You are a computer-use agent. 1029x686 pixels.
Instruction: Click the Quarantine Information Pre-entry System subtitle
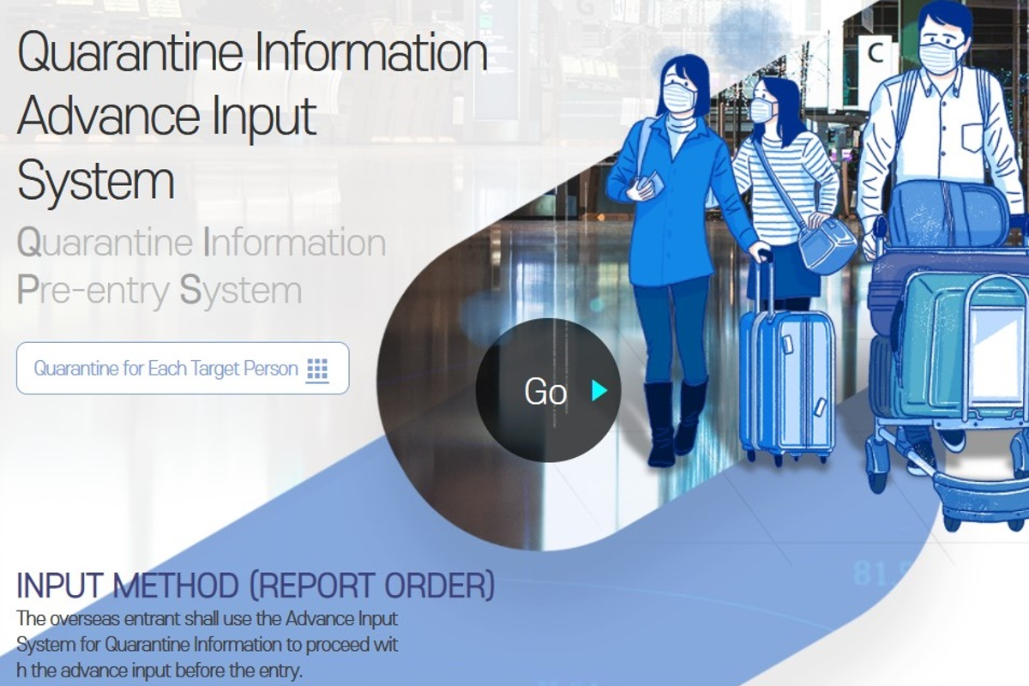[201, 267]
